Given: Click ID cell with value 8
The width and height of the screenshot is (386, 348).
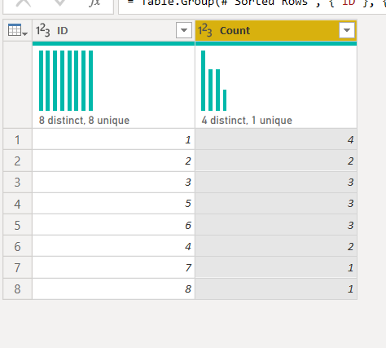Looking at the screenshot, I should coord(113,289).
